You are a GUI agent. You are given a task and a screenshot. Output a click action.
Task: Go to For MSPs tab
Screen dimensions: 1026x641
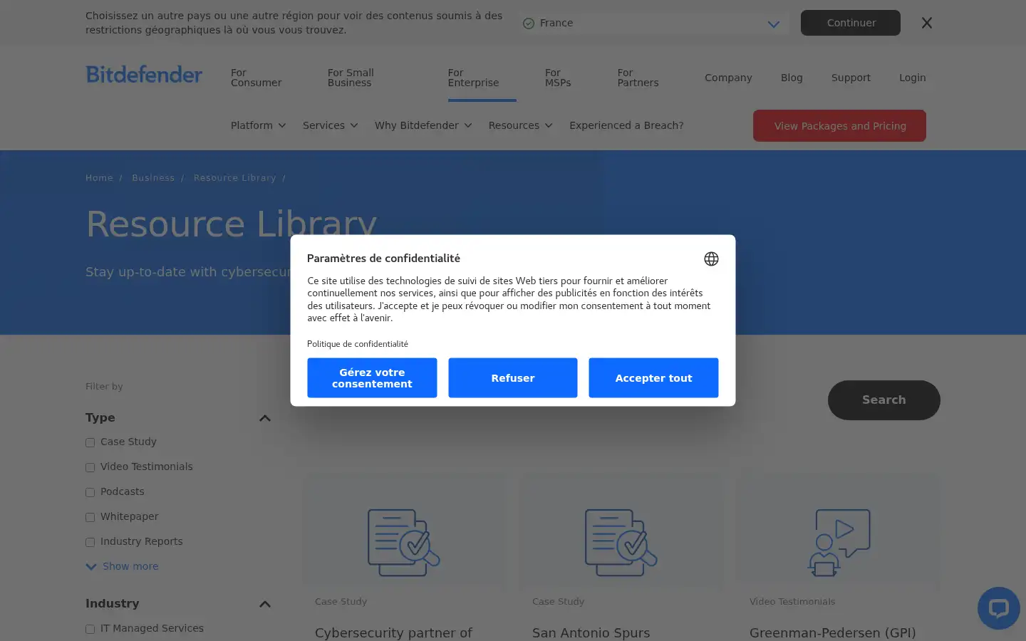coord(558,78)
